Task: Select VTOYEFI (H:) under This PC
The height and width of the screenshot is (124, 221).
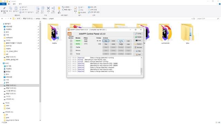Action: coord(10,99)
